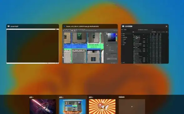
Task: Click the ScreenToGif app icon in its title
Action: [8, 26]
